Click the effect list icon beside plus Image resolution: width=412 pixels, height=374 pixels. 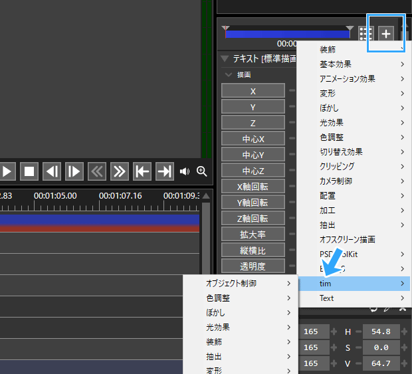pyautogui.click(x=366, y=34)
